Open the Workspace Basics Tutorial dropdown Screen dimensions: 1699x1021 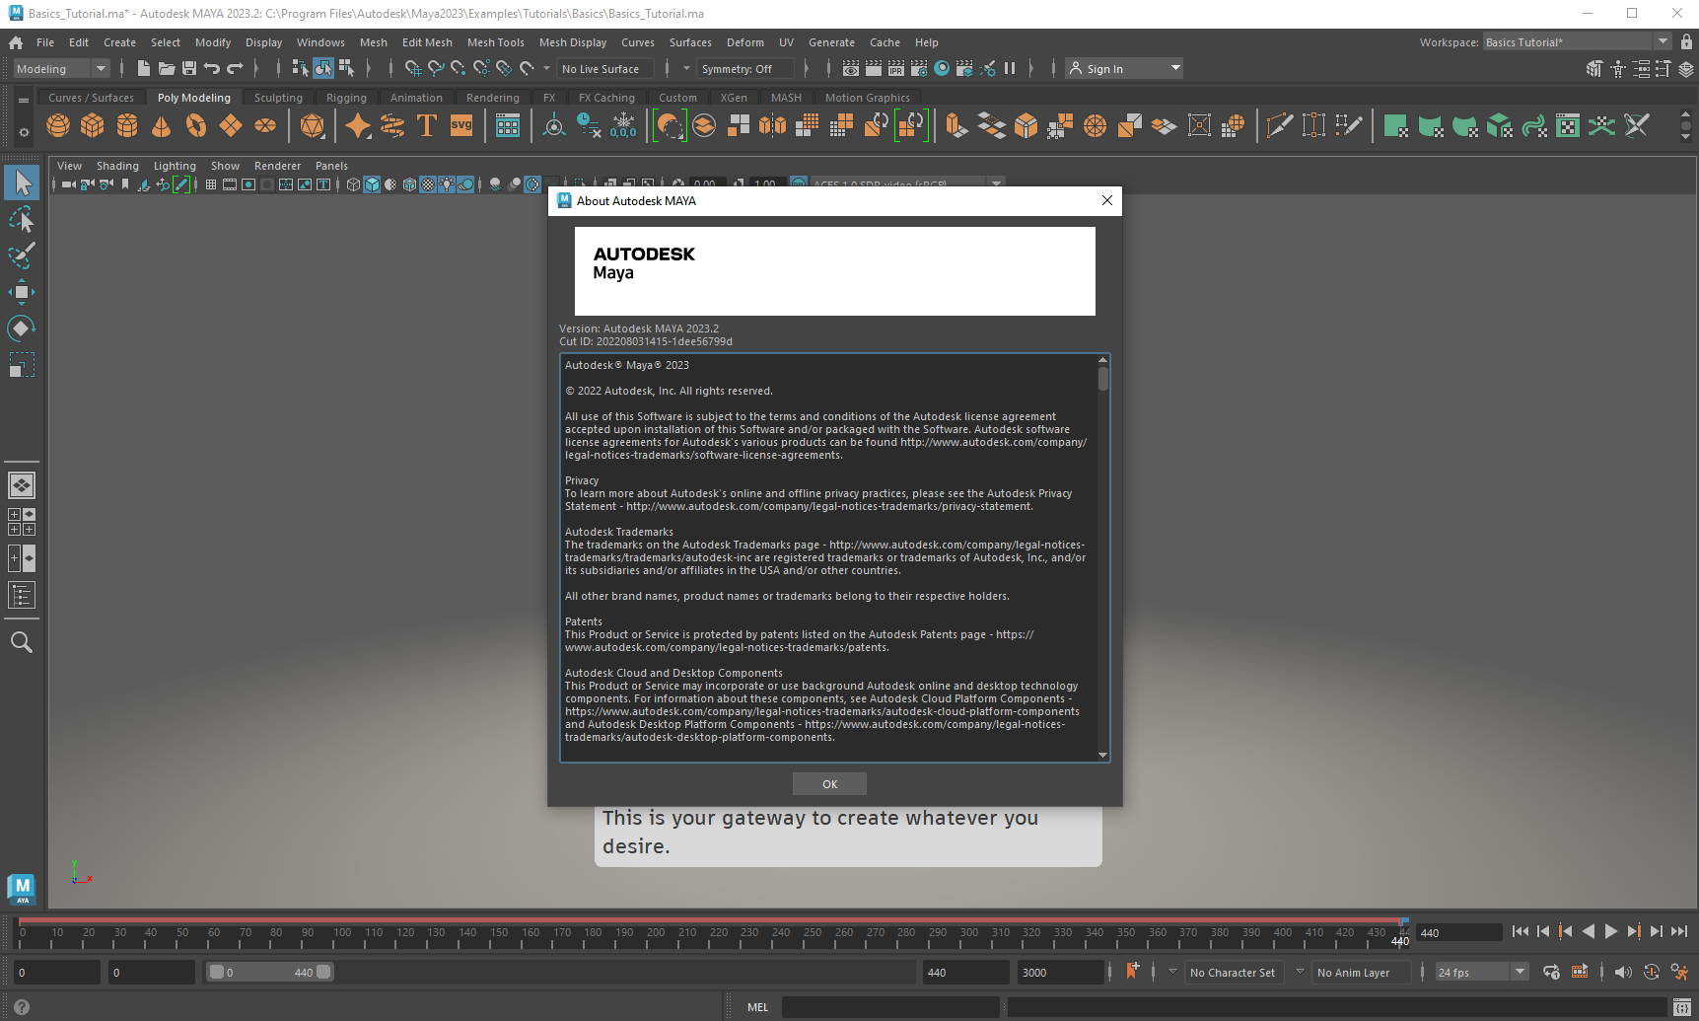1576,41
